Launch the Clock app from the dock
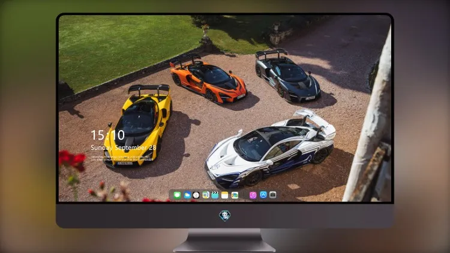 pyautogui.click(x=196, y=195)
